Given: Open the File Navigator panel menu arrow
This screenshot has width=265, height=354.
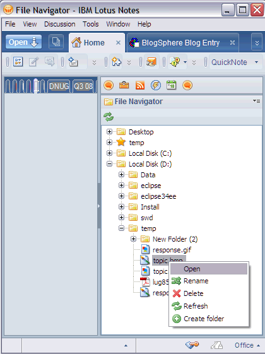Looking at the screenshot, I should 256,101.
